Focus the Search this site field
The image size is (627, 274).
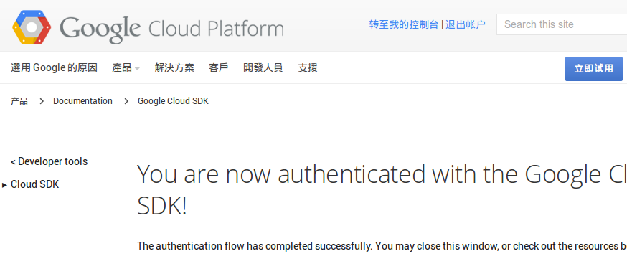[x=562, y=24]
